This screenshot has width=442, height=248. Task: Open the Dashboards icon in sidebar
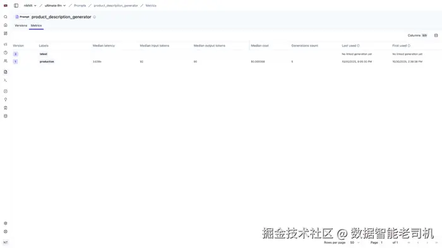pos(5,33)
